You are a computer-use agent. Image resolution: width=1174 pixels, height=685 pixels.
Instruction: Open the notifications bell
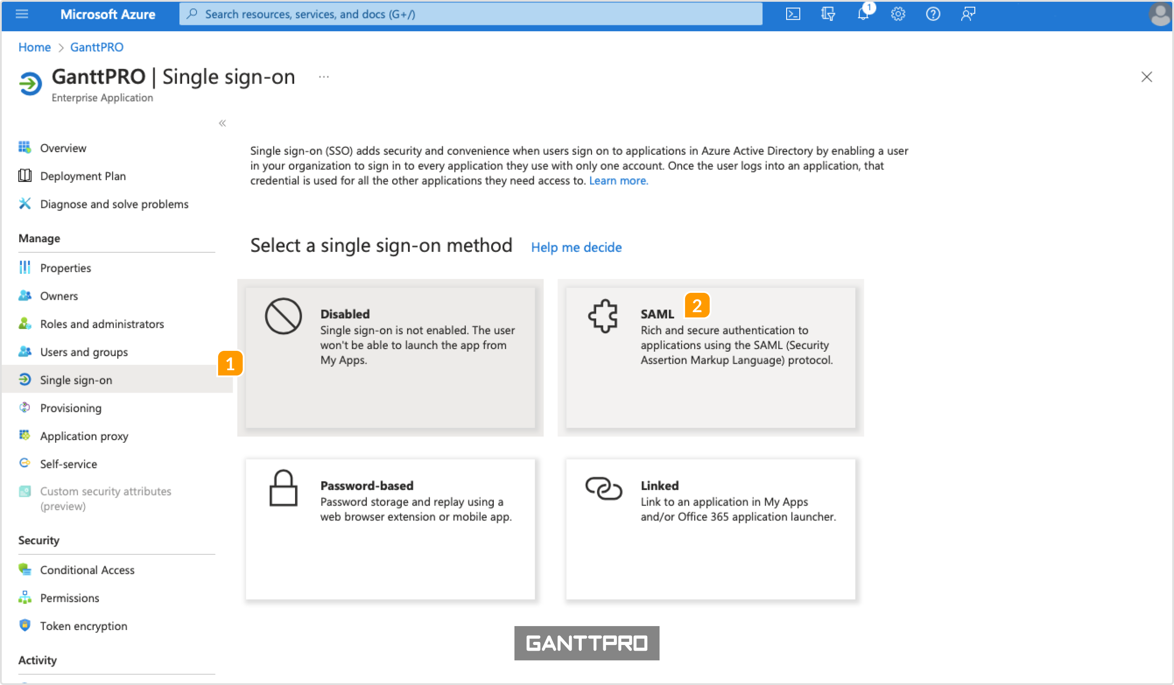[x=863, y=14]
